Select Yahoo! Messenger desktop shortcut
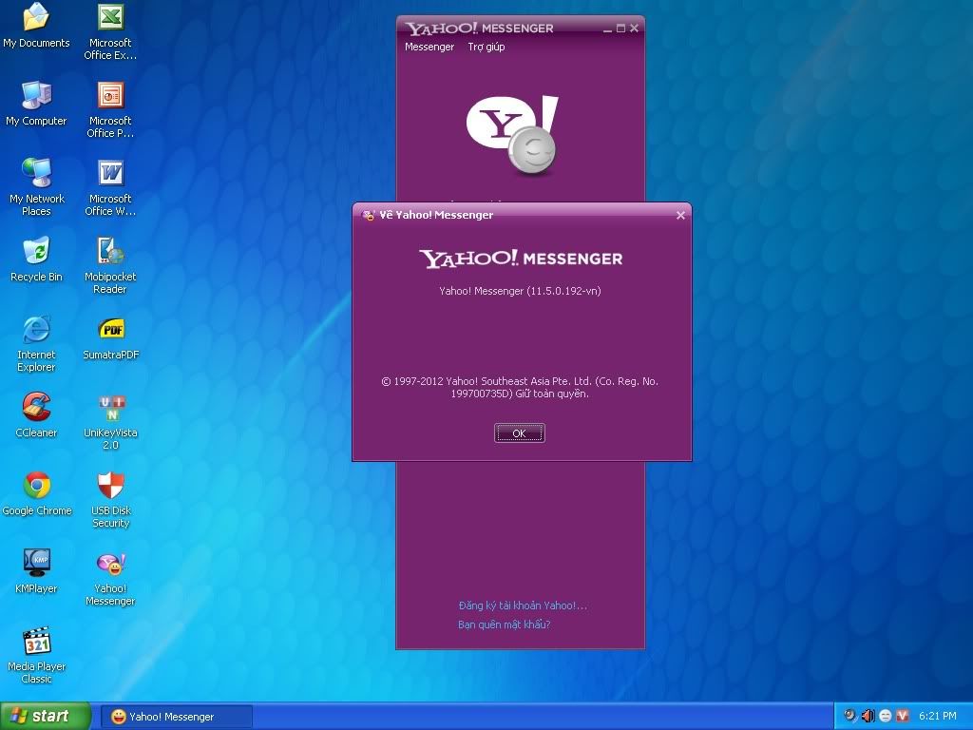 tap(110, 577)
